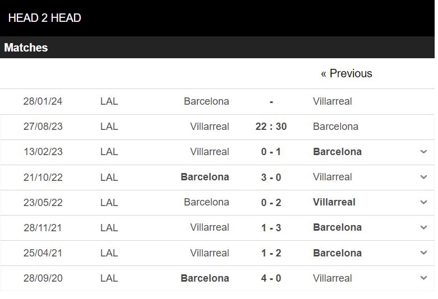Open the 28/01/24 Barcelona vs Villarreal fixture
The image size is (438, 299).
(218, 101)
